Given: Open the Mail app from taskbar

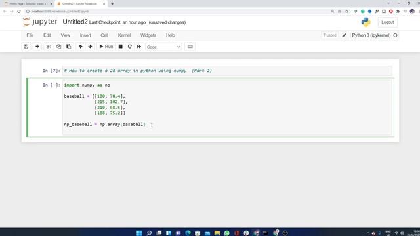Looking at the screenshot, I should click(207, 233).
